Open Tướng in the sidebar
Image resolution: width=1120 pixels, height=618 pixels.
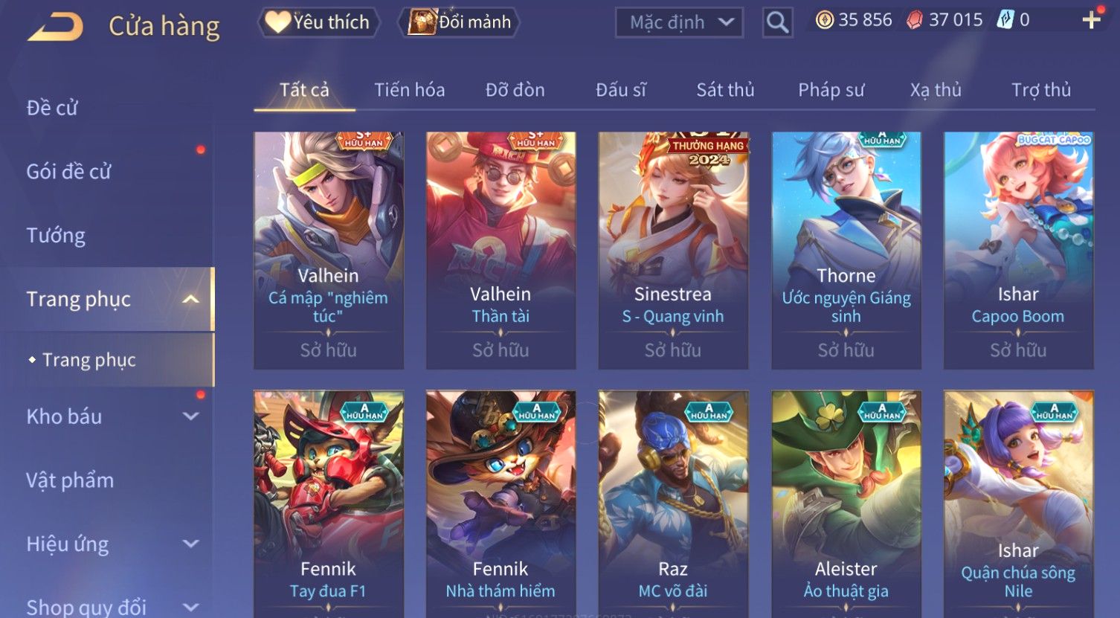click(x=56, y=236)
